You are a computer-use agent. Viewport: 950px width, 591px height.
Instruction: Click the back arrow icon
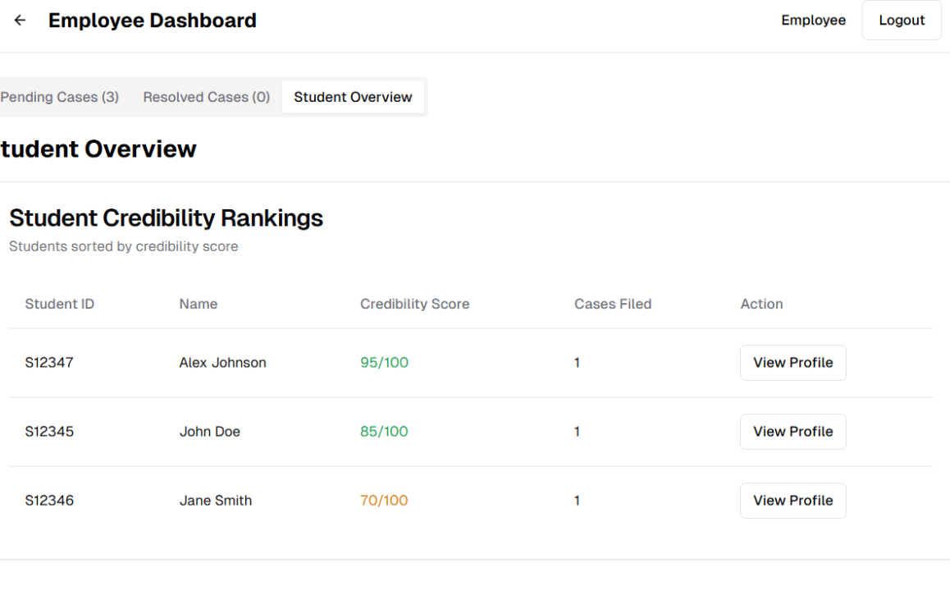pos(20,21)
